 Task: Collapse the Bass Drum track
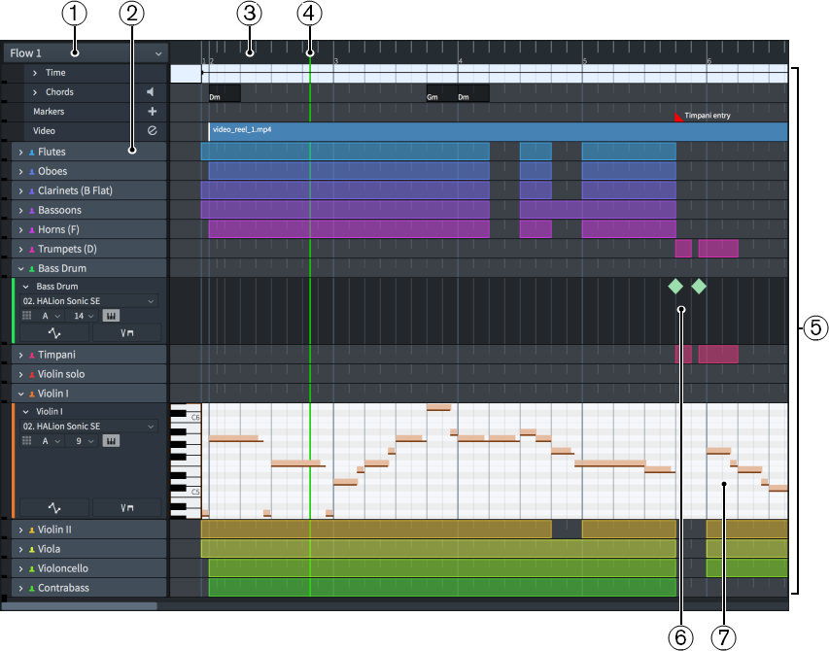click(x=21, y=268)
